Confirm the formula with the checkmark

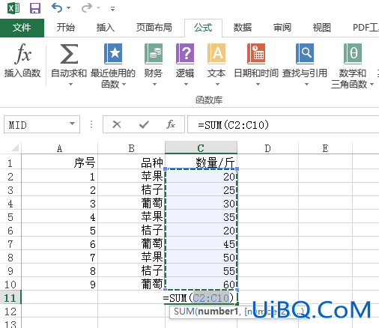pyautogui.click(x=144, y=124)
